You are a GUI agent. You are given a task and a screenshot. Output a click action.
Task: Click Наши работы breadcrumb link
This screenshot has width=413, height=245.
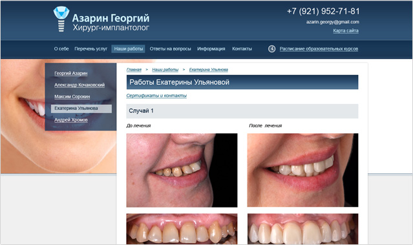pyautogui.click(x=165, y=70)
